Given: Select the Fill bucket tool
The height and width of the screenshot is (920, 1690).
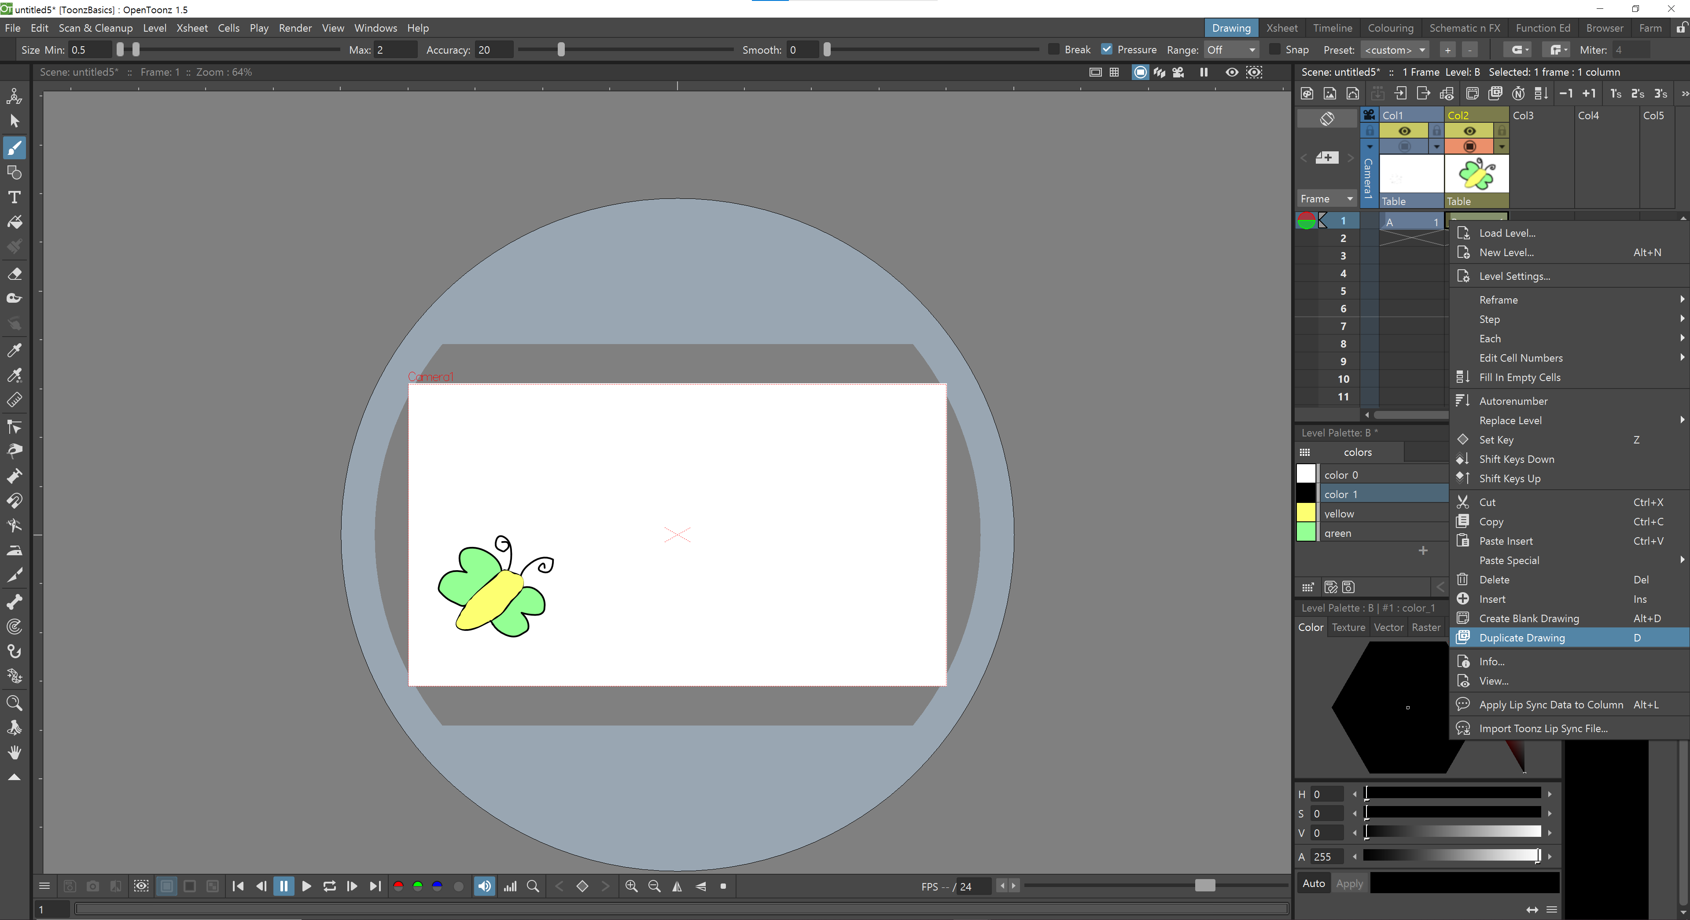Looking at the screenshot, I should point(15,222).
